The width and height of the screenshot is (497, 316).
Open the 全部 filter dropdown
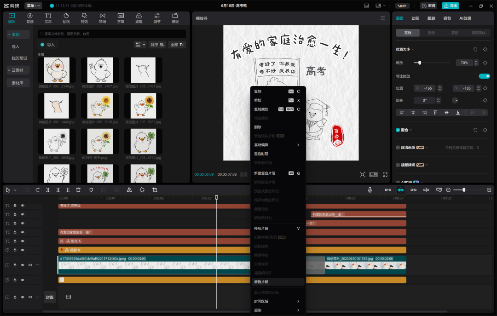pyautogui.click(x=177, y=45)
